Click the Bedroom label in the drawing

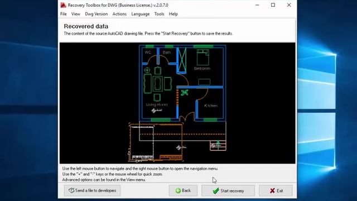point(202,68)
